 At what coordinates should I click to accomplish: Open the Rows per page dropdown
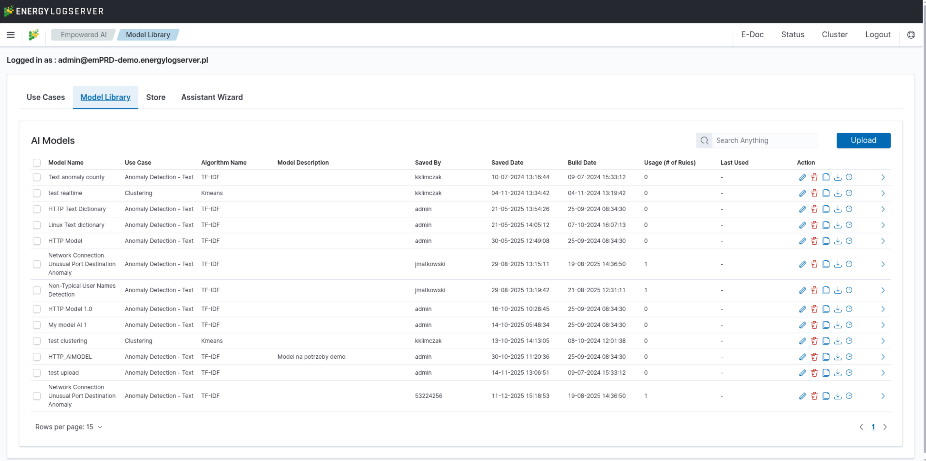(x=69, y=427)
